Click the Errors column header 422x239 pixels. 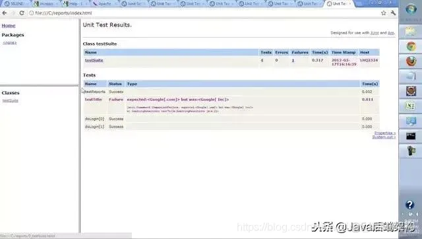point(282,52)
